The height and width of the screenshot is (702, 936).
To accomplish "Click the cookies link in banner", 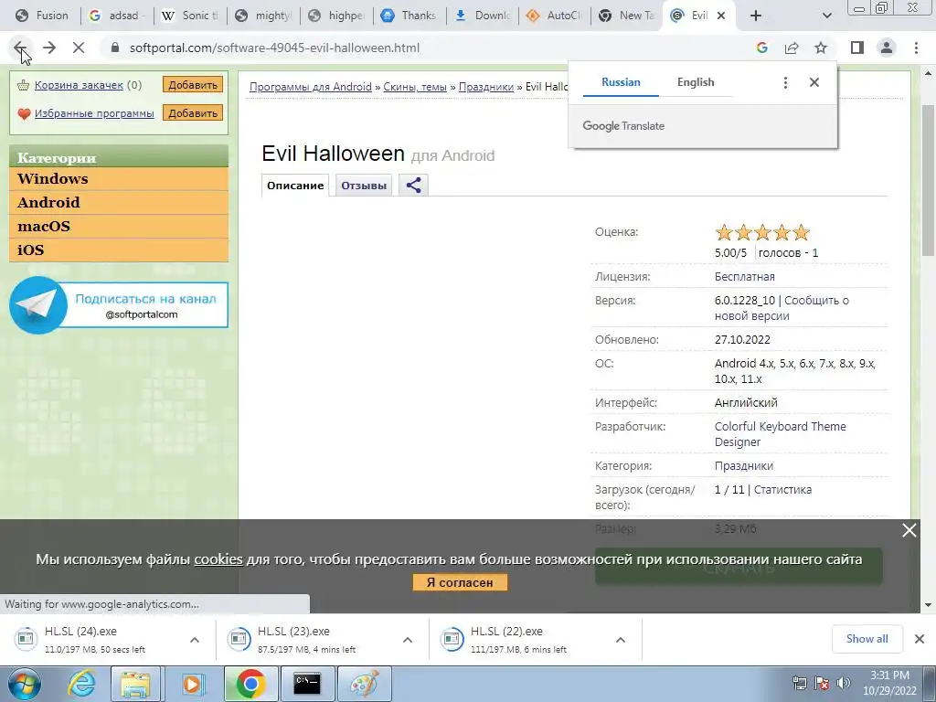I will (x=218, y=559).
